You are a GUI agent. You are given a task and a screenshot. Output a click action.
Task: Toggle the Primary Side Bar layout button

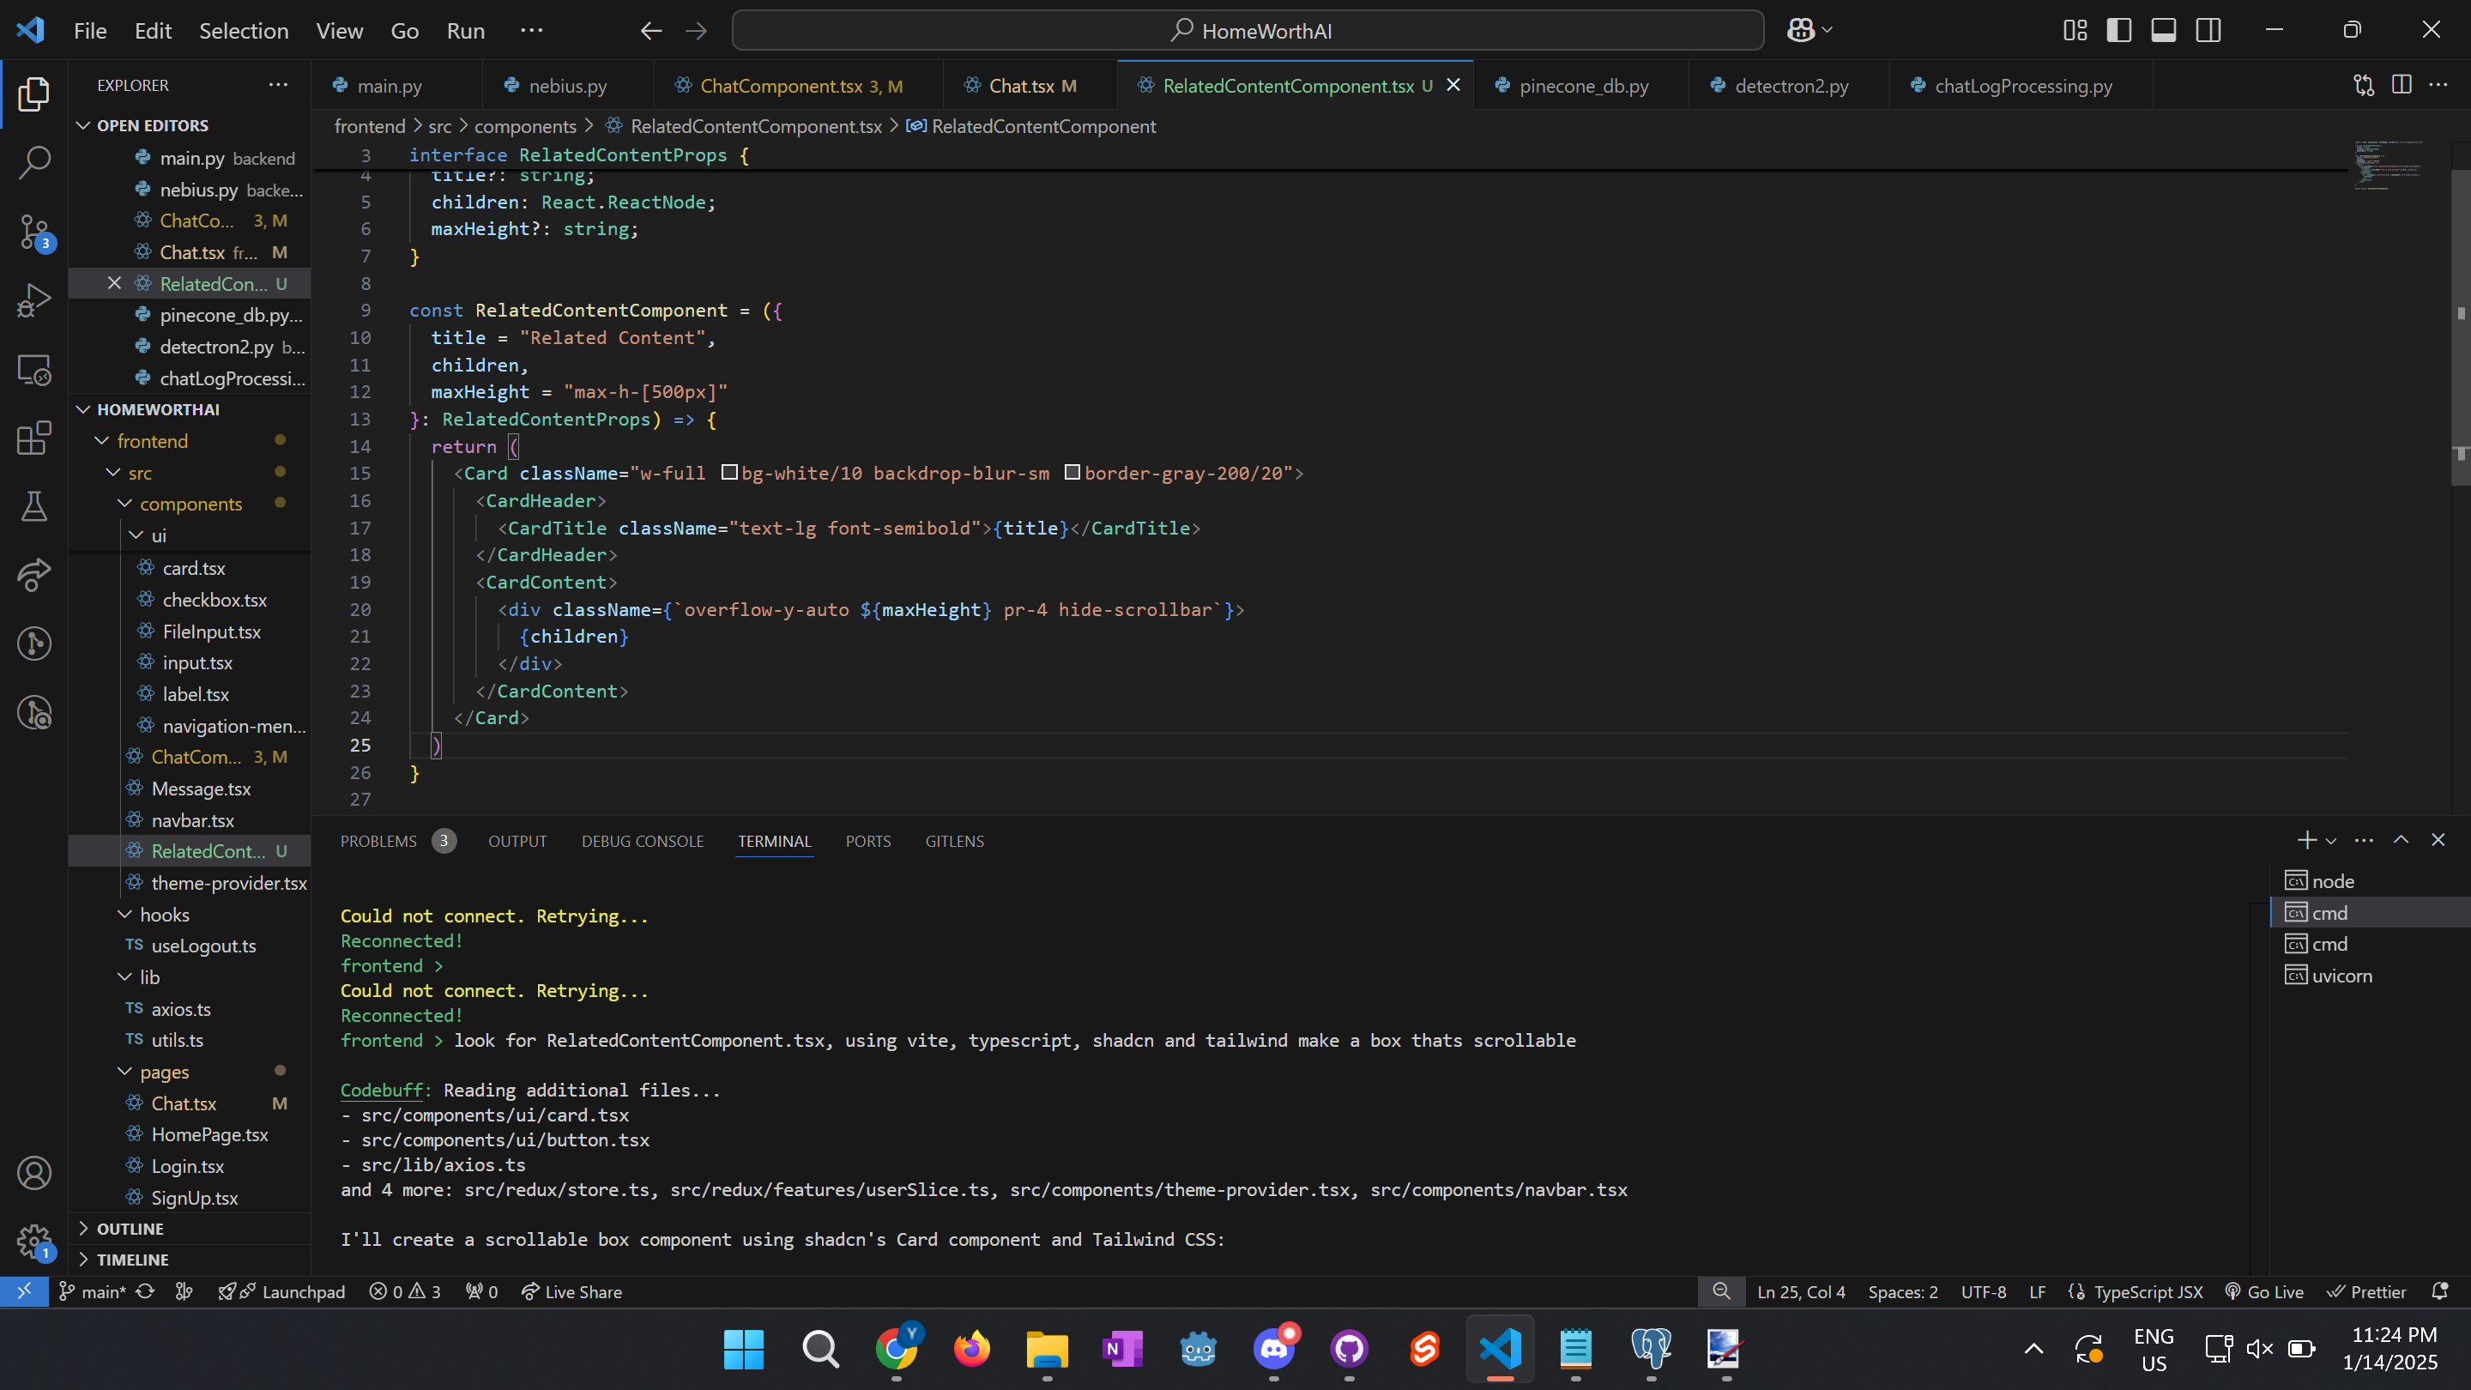pos(2119,31)
